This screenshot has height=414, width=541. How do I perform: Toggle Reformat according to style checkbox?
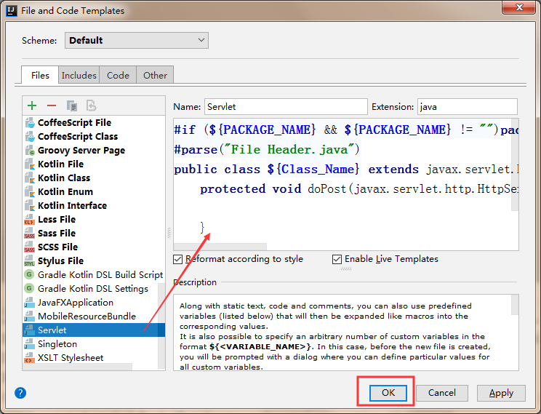177,259
